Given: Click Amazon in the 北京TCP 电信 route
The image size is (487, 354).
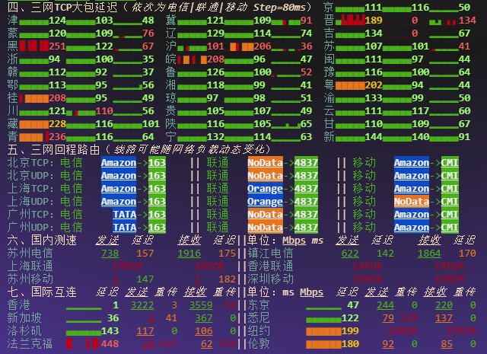Looking at the screenshot, I should [119, 163].
